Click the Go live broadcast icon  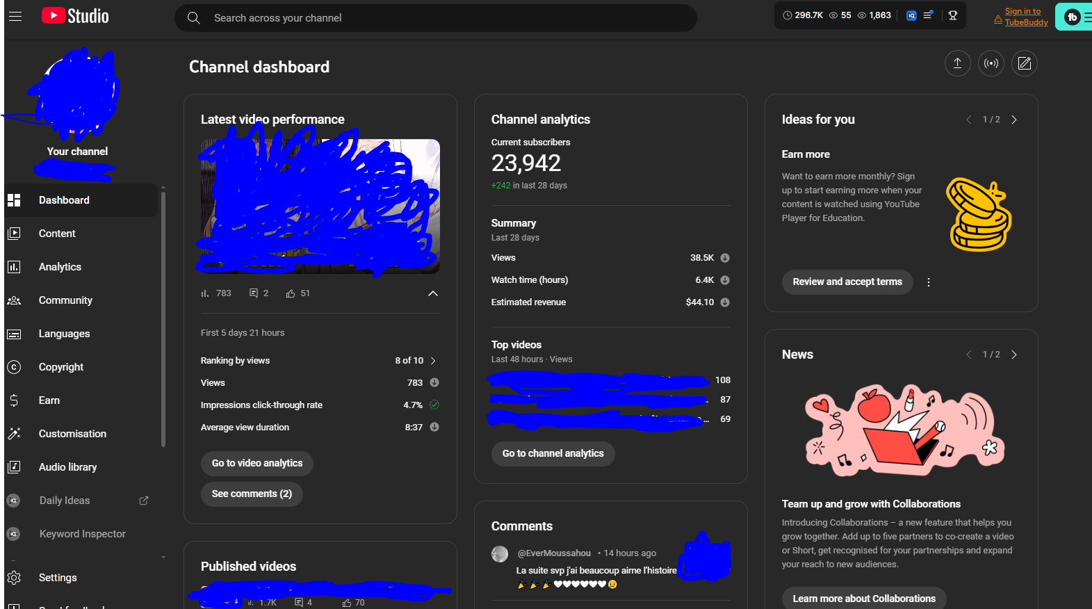[991, 63]
